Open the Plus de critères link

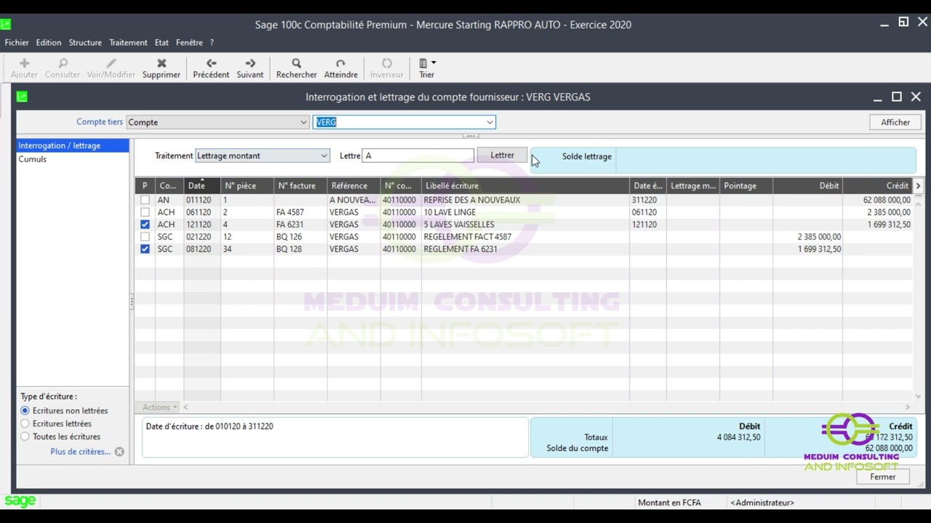(x=80, y=452)
